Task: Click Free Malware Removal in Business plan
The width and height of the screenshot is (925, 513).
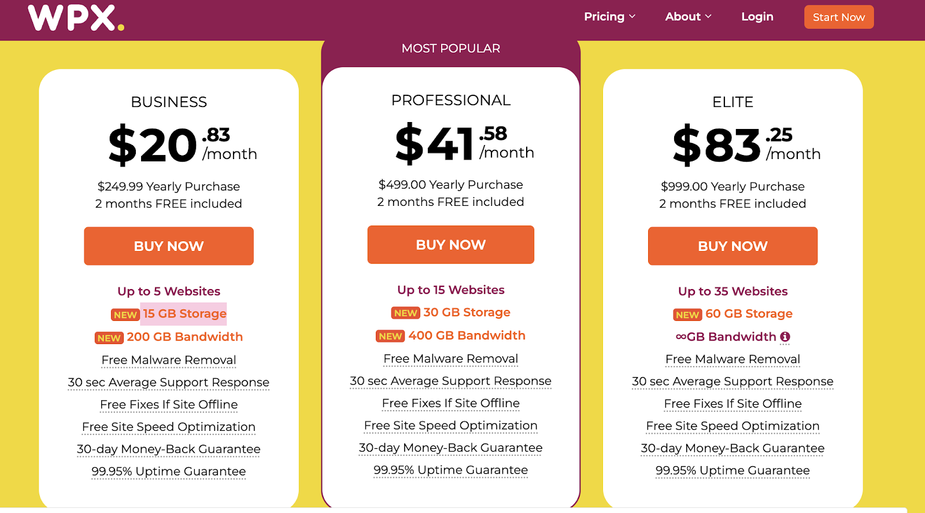Action: coord(169,360)
